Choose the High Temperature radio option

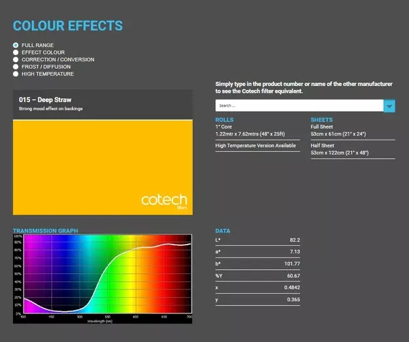pyautogui.click(x=16, y=74)
